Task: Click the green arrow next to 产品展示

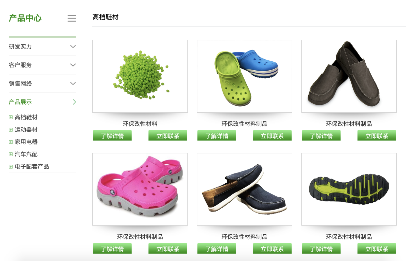Action: click(74, 102)
